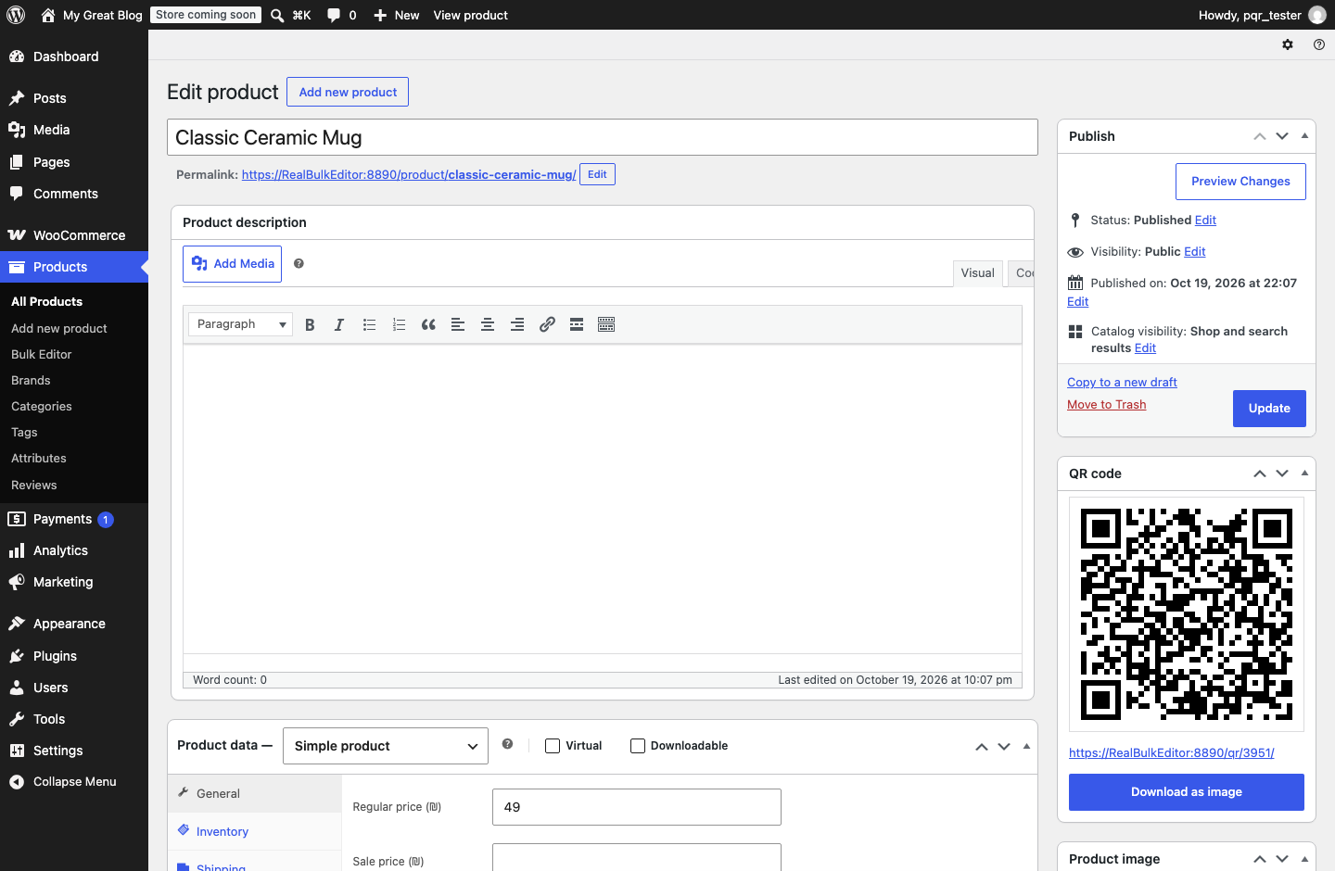Open WordPress logo menu in admin bar
Image resolution: width=1335 pixels, height=871 pixels.
click(16, 15)
